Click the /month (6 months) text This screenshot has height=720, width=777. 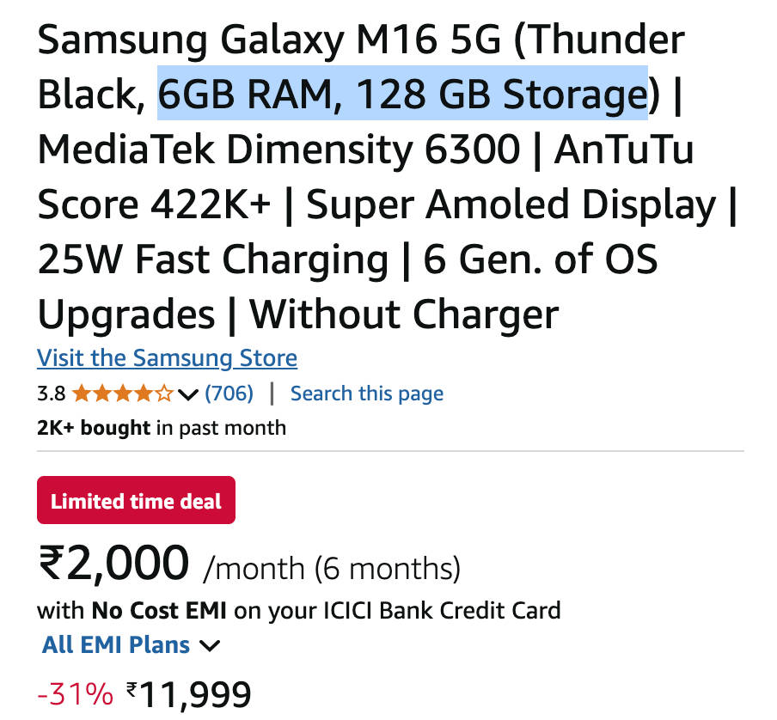coord(332,568)
